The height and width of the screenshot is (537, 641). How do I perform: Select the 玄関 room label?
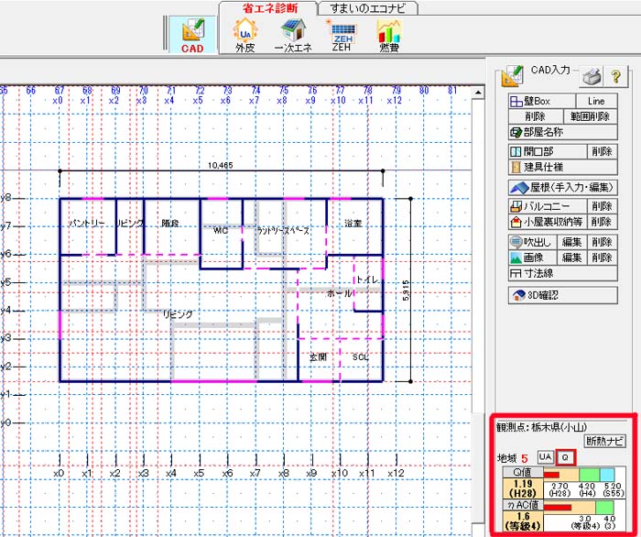[318, 357]
